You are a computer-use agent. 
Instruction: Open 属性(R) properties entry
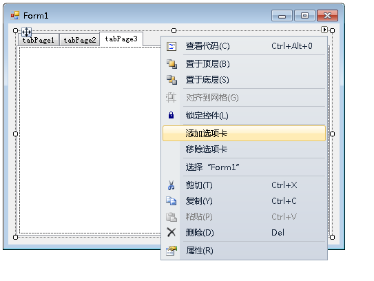pyautogui.click(x=244, y=251)
